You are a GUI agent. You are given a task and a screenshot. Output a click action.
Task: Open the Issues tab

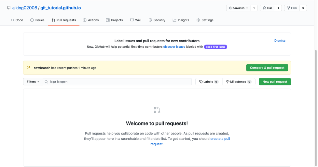tap(37, 20)
